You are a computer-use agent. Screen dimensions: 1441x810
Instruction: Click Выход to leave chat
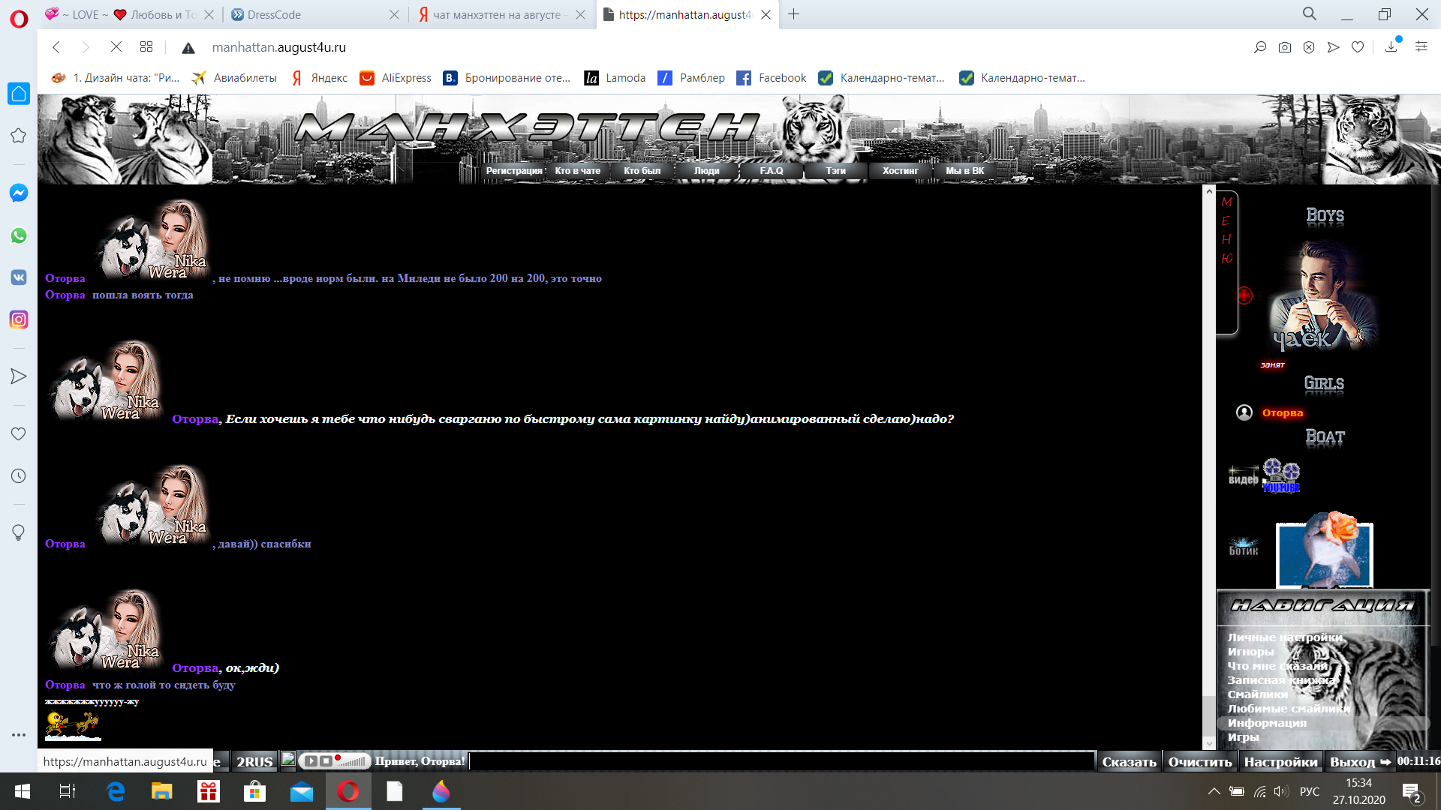click(x=1360, y=762)
